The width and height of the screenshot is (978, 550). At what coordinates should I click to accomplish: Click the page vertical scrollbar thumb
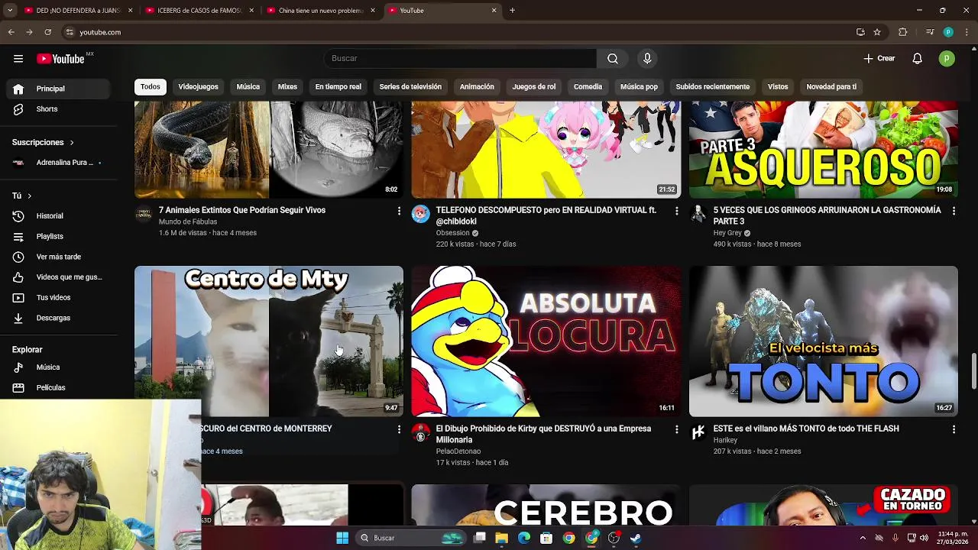tap(973, 371)
